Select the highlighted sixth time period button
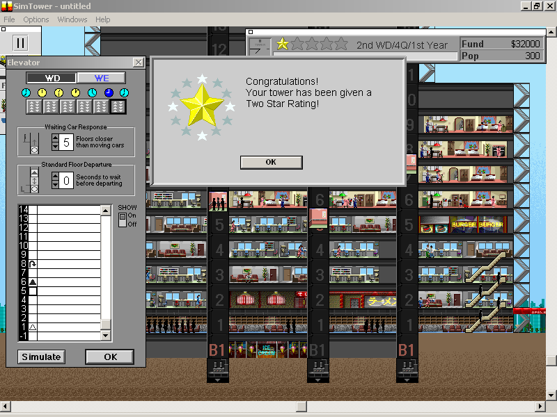 point(118,107)
